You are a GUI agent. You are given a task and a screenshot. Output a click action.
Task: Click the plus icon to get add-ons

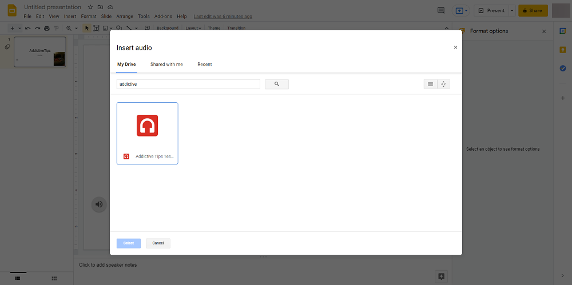(563, 98)
